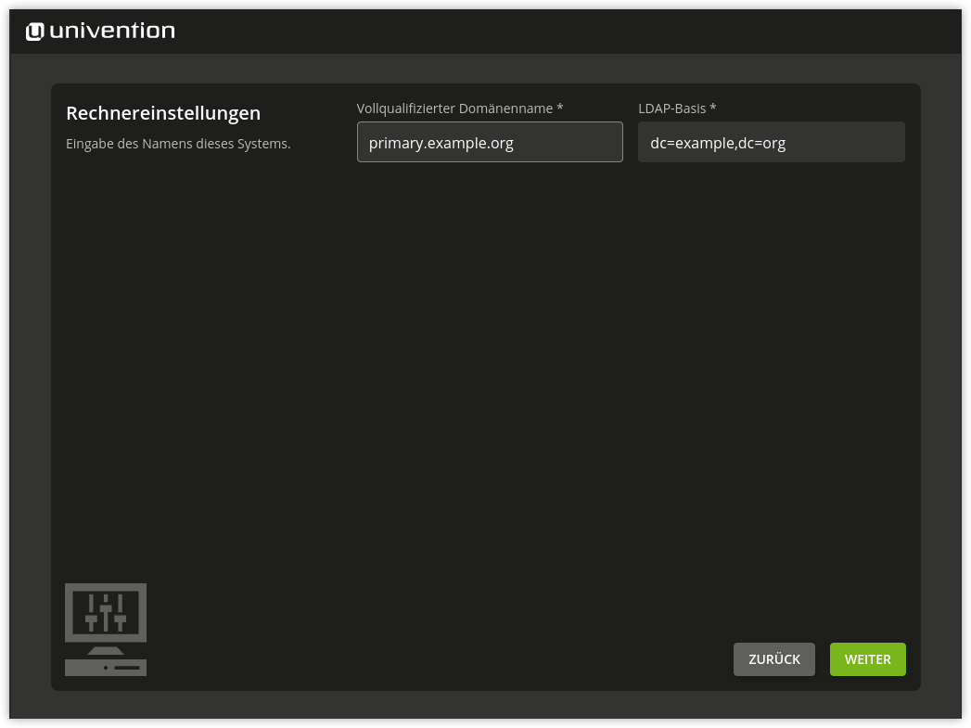Screen dimensions: 971x728
Task: Click the Vollqualifizierter Domänenname label
Action: [455, 108]
